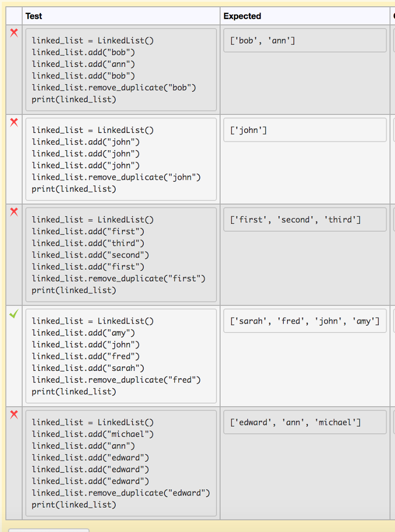Click the expected output ['sarah', 'fred', 'john', 'amy']

click(x=305, y=321)
